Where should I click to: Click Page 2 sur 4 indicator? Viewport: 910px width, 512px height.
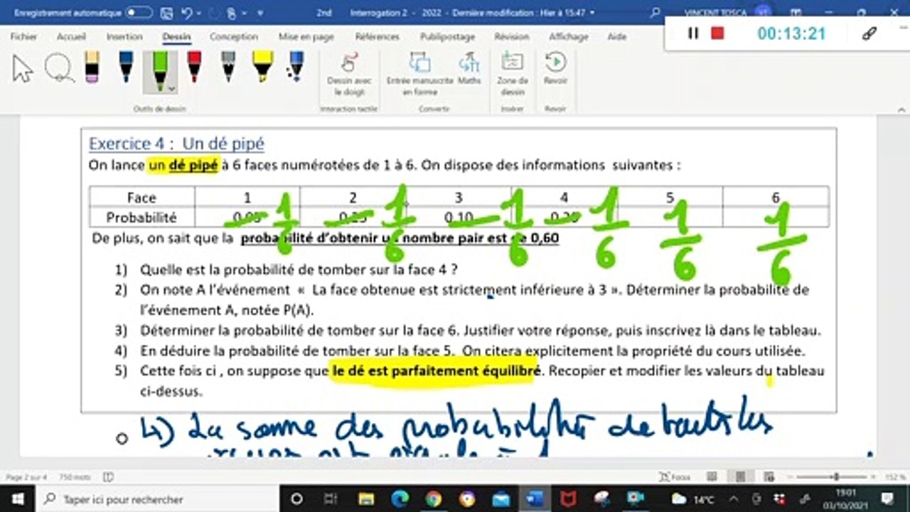pyautogui.click(x=26, y=477)
